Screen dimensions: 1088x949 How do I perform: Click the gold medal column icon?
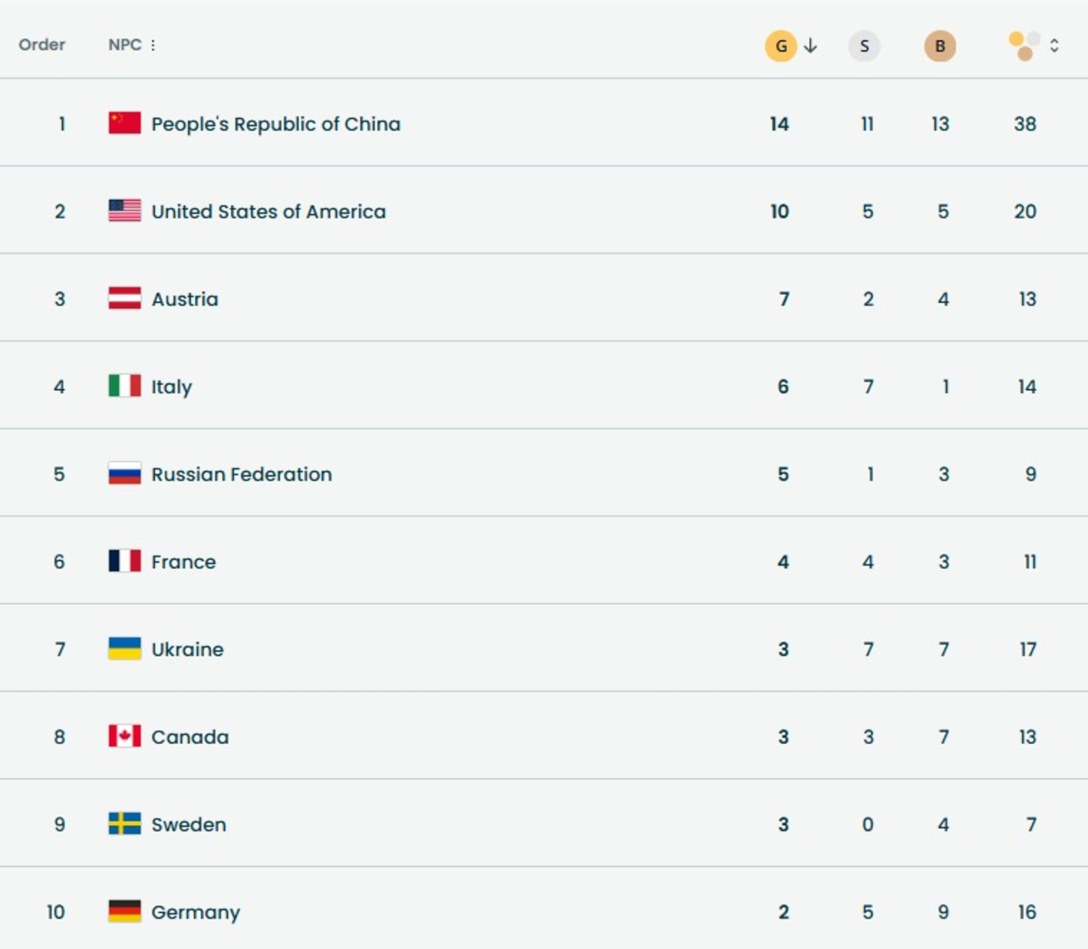point(780,46)
